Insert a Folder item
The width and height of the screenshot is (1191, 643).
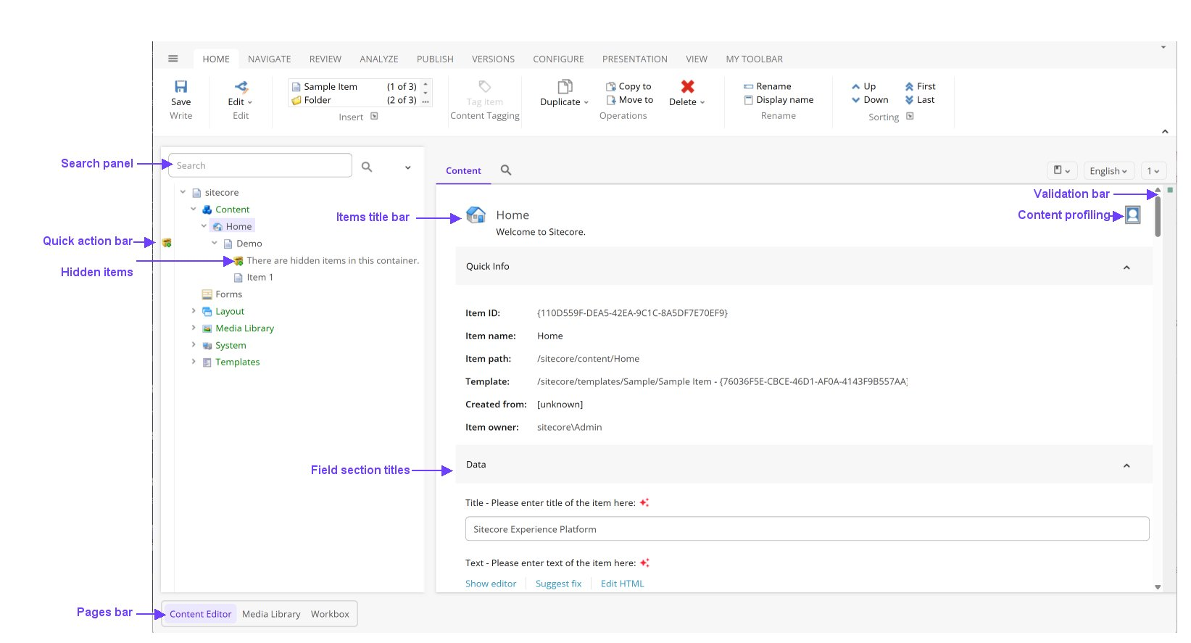(x=354, y=100)
